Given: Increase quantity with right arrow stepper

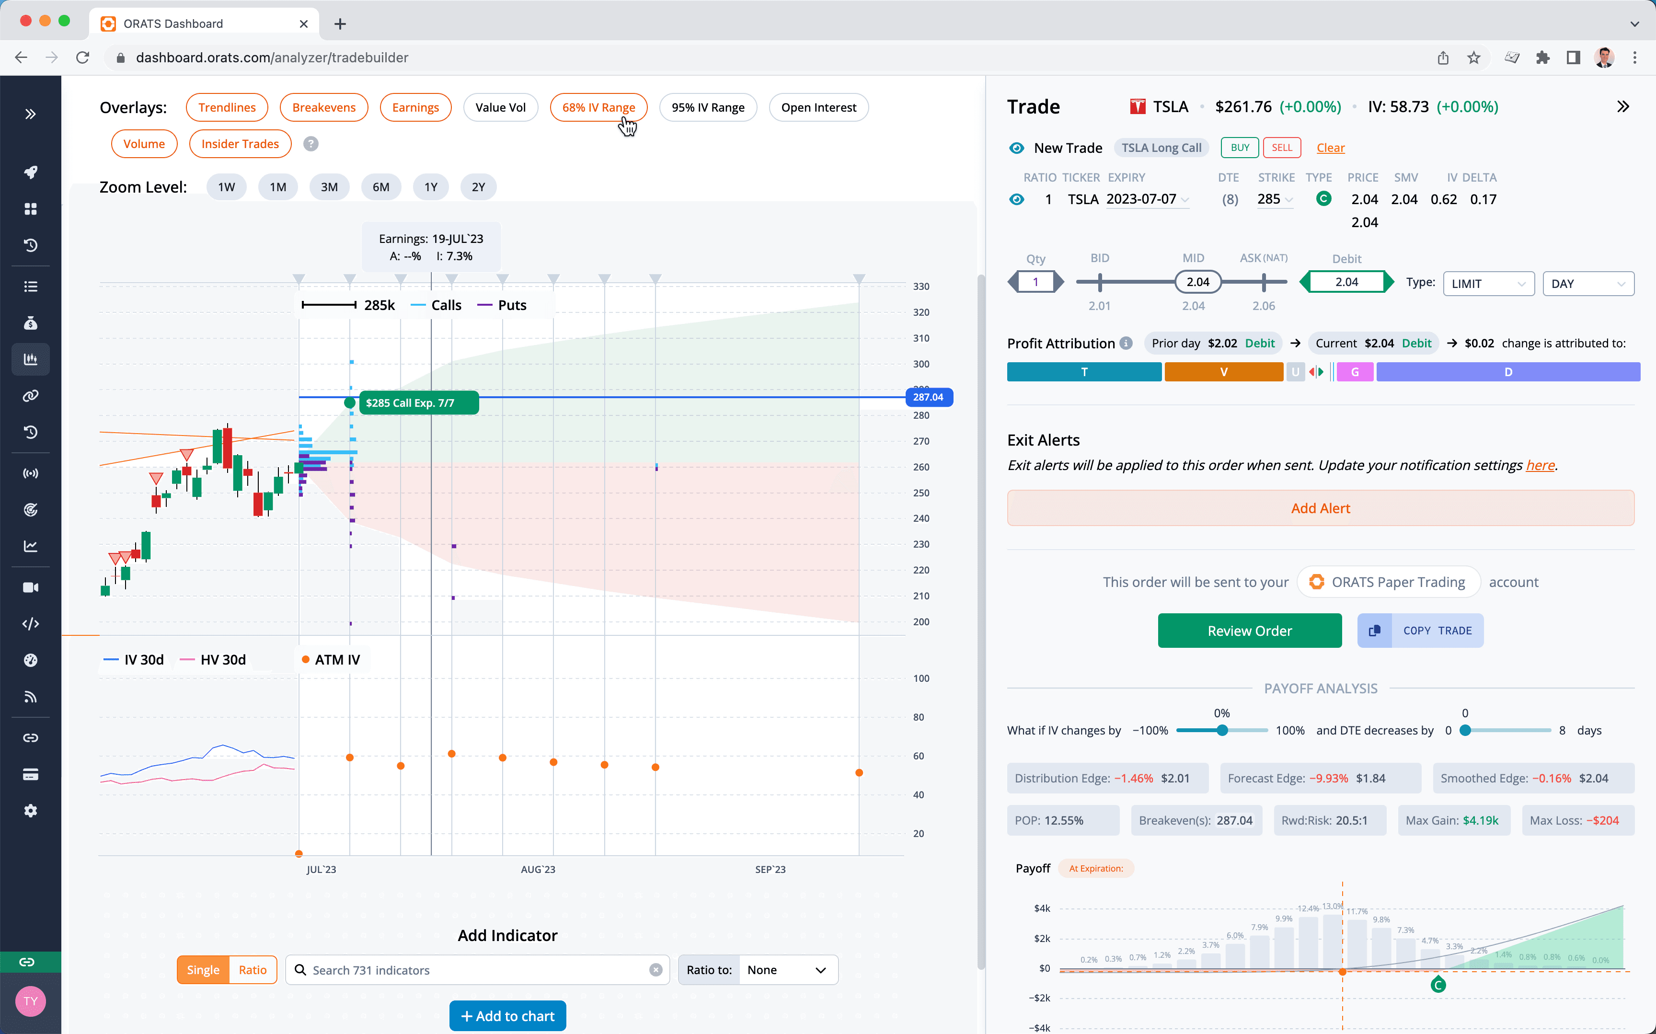Looking at the screenshot, I should point(1059,282).
